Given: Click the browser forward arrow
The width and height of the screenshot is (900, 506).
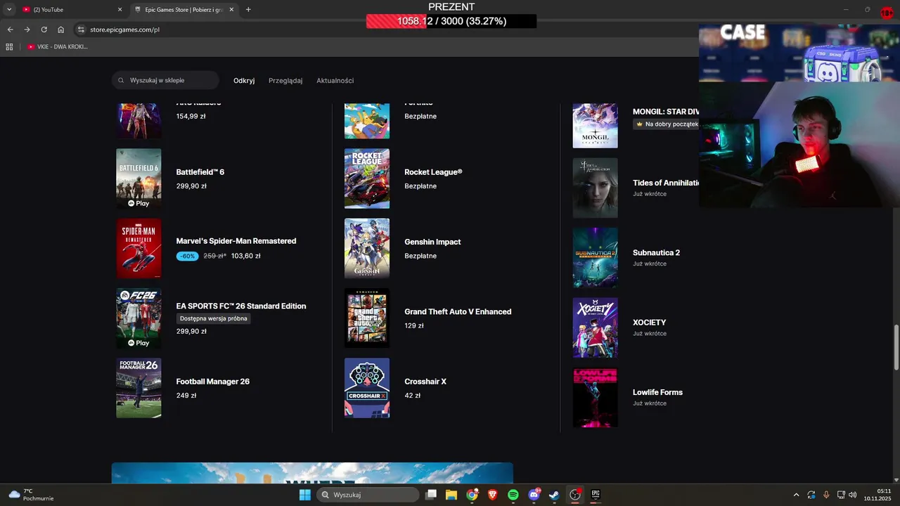Looking at the screenshot, I should [x=27, y=30].
